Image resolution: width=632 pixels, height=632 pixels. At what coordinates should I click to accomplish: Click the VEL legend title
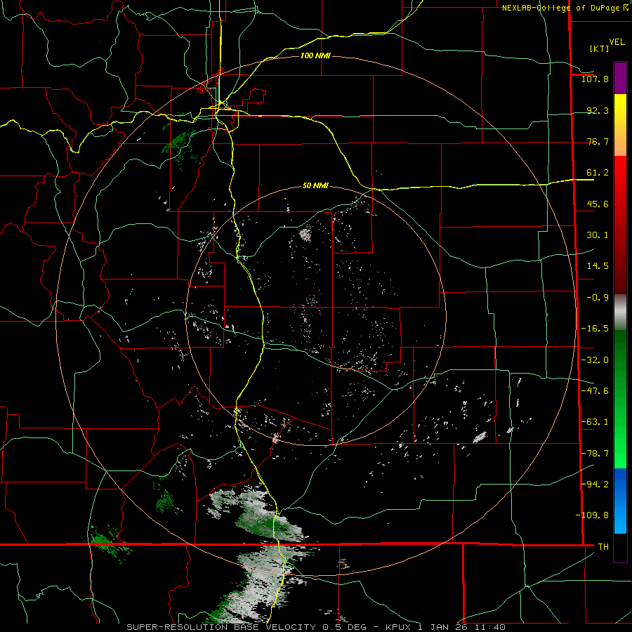(x=617, y=42)
